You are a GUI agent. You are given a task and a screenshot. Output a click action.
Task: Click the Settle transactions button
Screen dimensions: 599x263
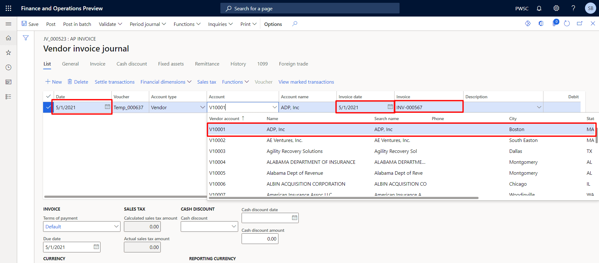(115, 82)
